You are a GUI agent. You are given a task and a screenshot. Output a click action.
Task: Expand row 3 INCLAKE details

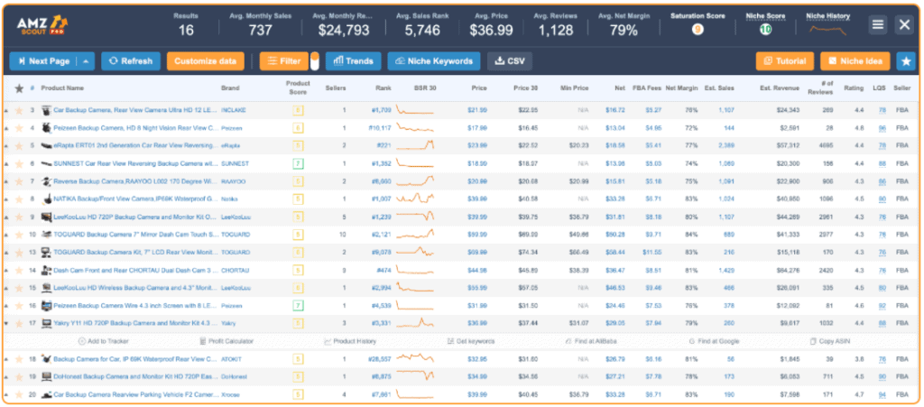point(6,110)
